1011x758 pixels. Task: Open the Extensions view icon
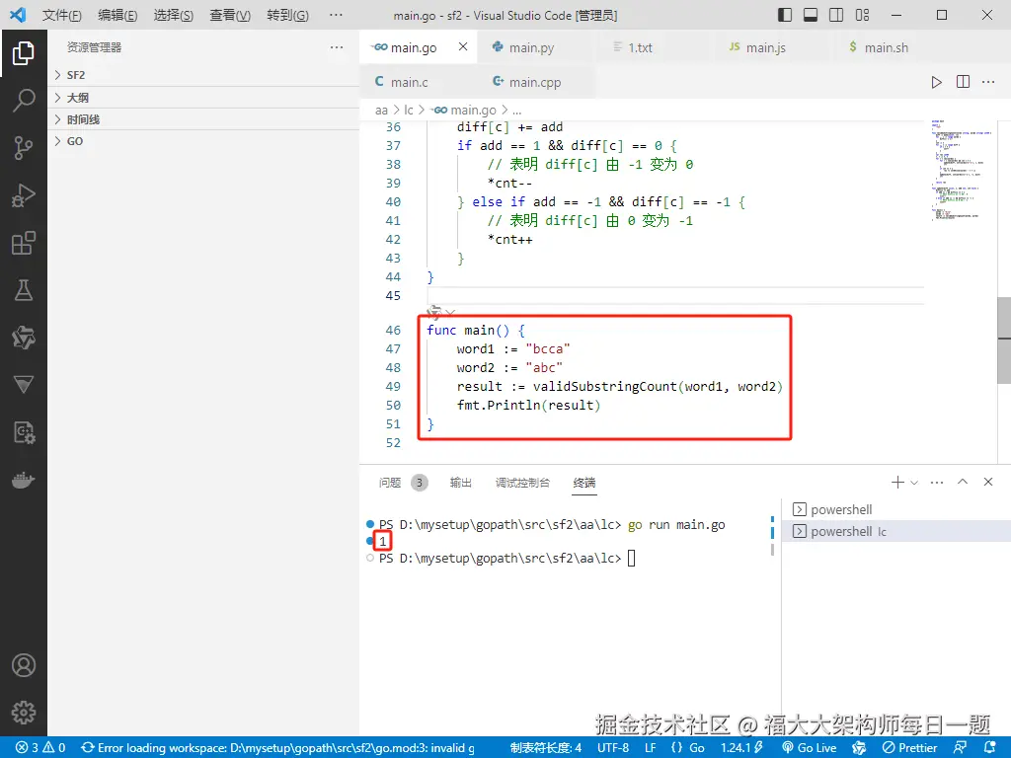[x=24, y=243]
